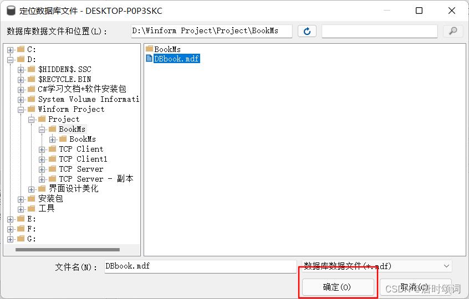Select the F: drive tree item
The width and height of the screenshot is (469, 299).
click(x=32, y=229)
